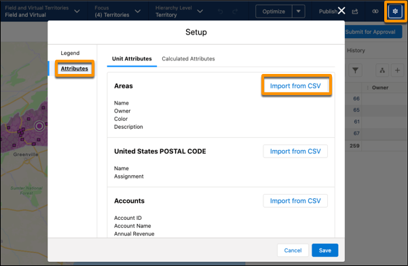Click the table cell showing 66
408x266 pixels.
pos(356,98)
